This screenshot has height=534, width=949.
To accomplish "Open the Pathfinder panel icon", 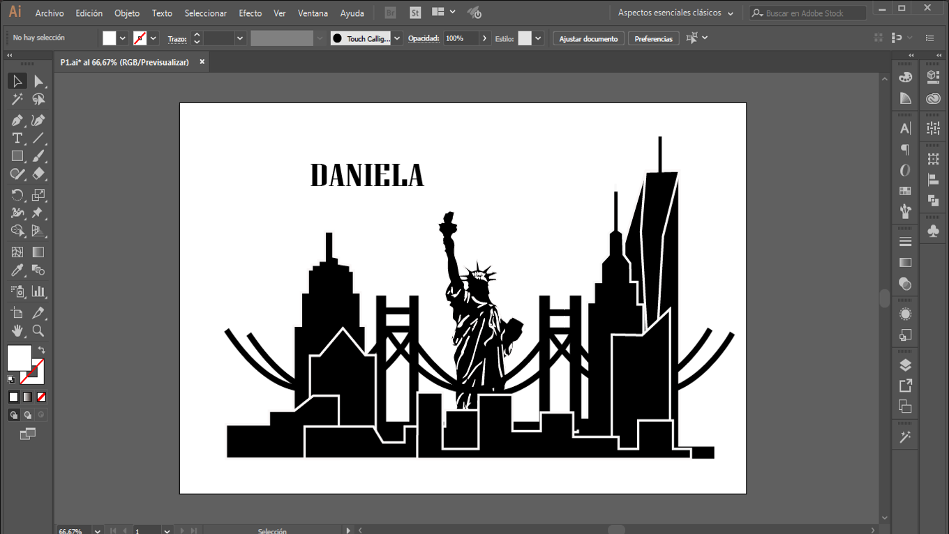I will click(x=934, y=201).
